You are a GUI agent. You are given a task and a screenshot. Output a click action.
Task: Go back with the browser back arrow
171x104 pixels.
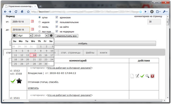click(5, 11)
